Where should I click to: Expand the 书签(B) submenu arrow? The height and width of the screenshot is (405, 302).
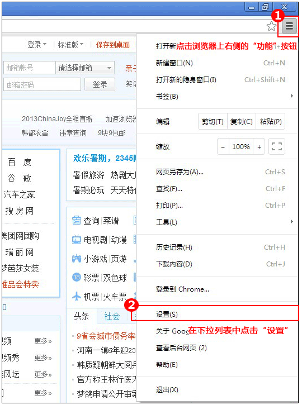292,96
